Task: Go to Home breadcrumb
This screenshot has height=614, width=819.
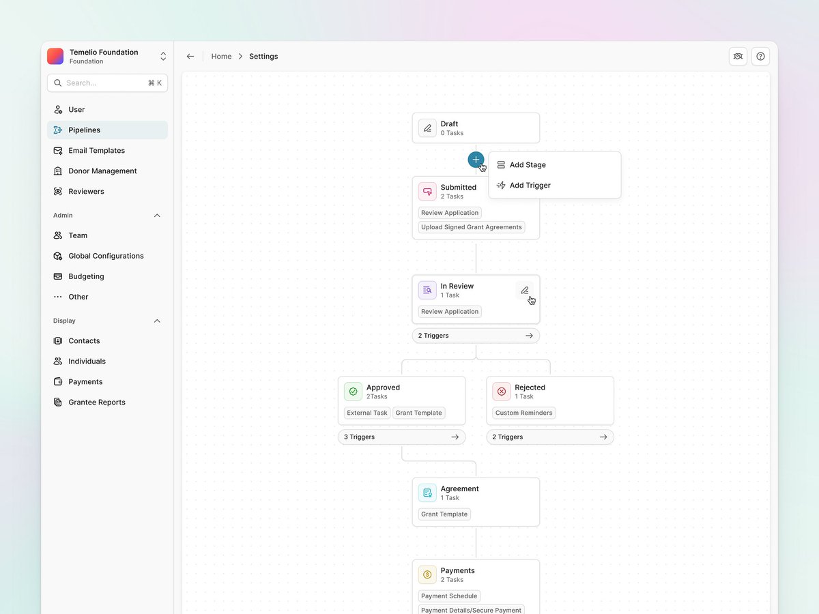Action: click(x=221, y=57)
